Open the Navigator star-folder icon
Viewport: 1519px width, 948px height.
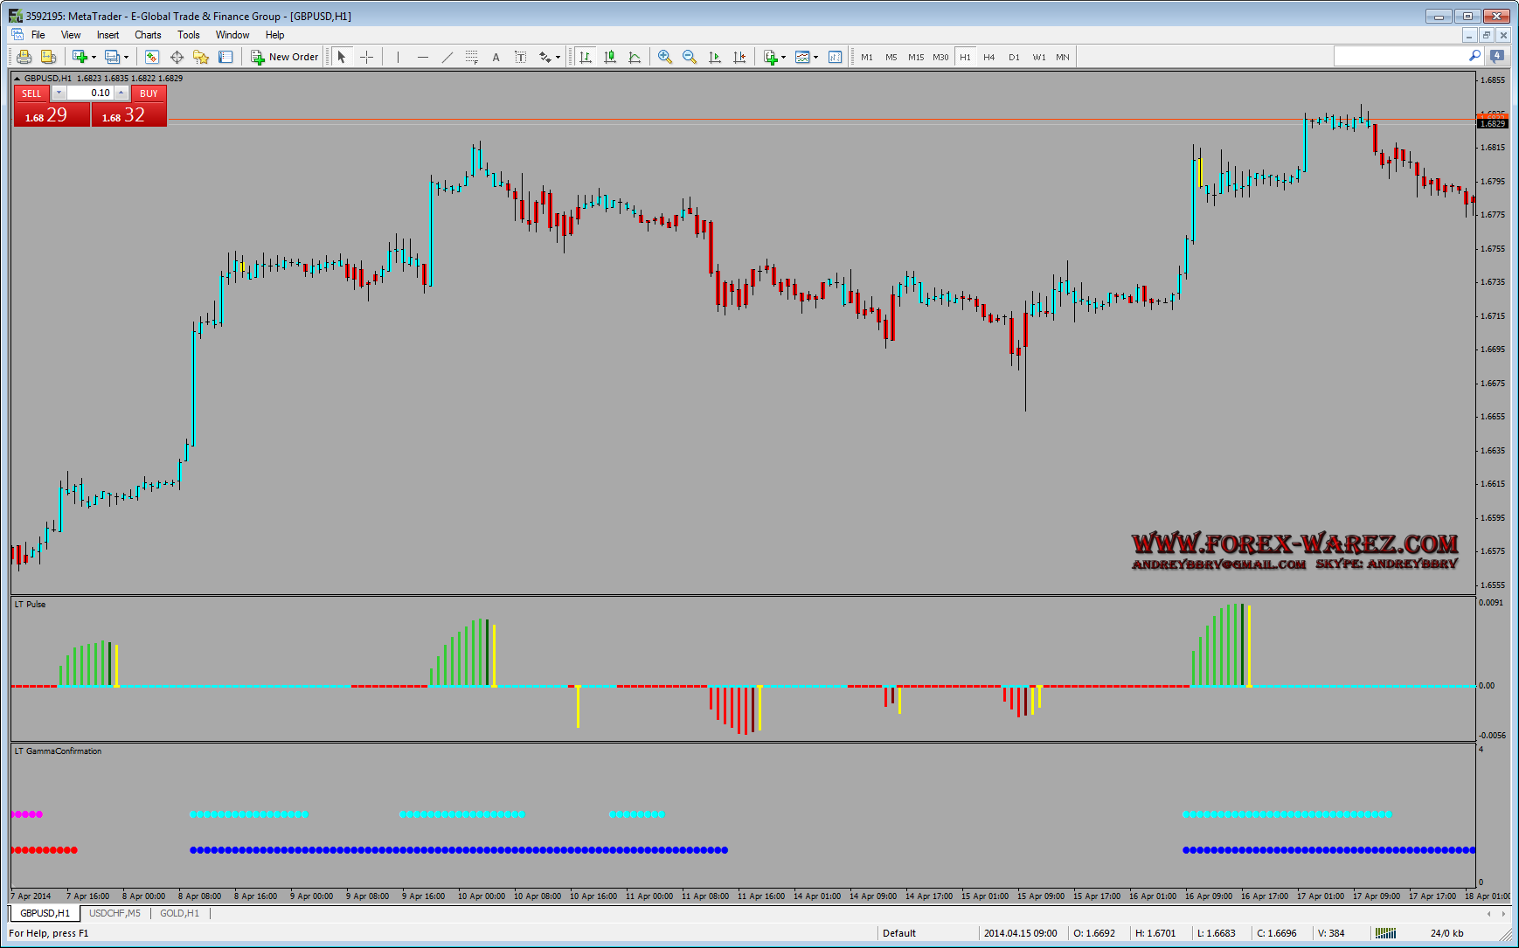pos(201,57)
